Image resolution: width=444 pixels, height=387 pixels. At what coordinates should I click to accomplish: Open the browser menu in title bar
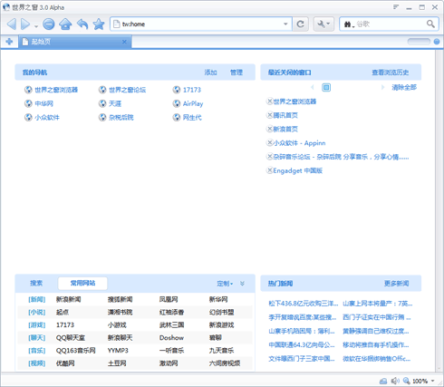tap(396, 7)
